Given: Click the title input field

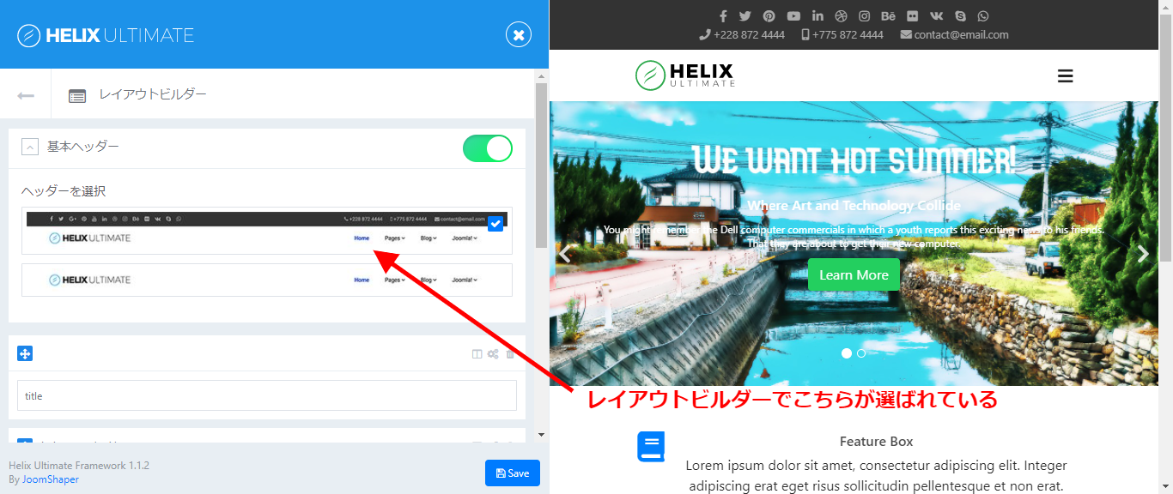Looking at the screenshot, I should pos(266,396).
